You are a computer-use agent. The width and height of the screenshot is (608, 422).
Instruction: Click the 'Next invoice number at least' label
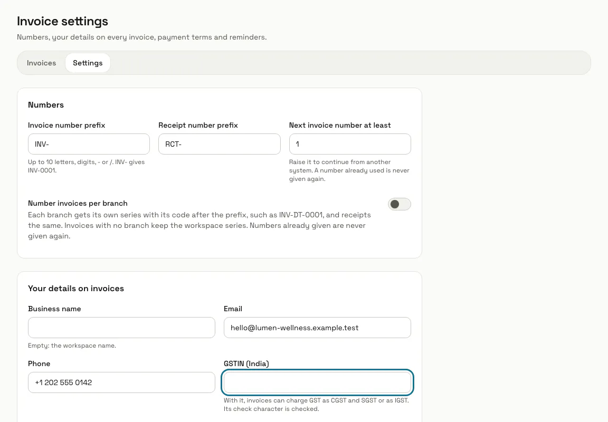pyautogui.click(x=340, y=125)
